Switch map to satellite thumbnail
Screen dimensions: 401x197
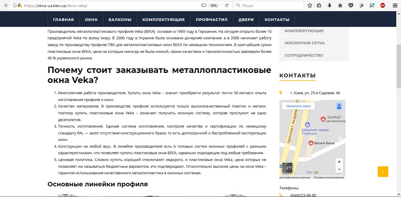point(287,168)
